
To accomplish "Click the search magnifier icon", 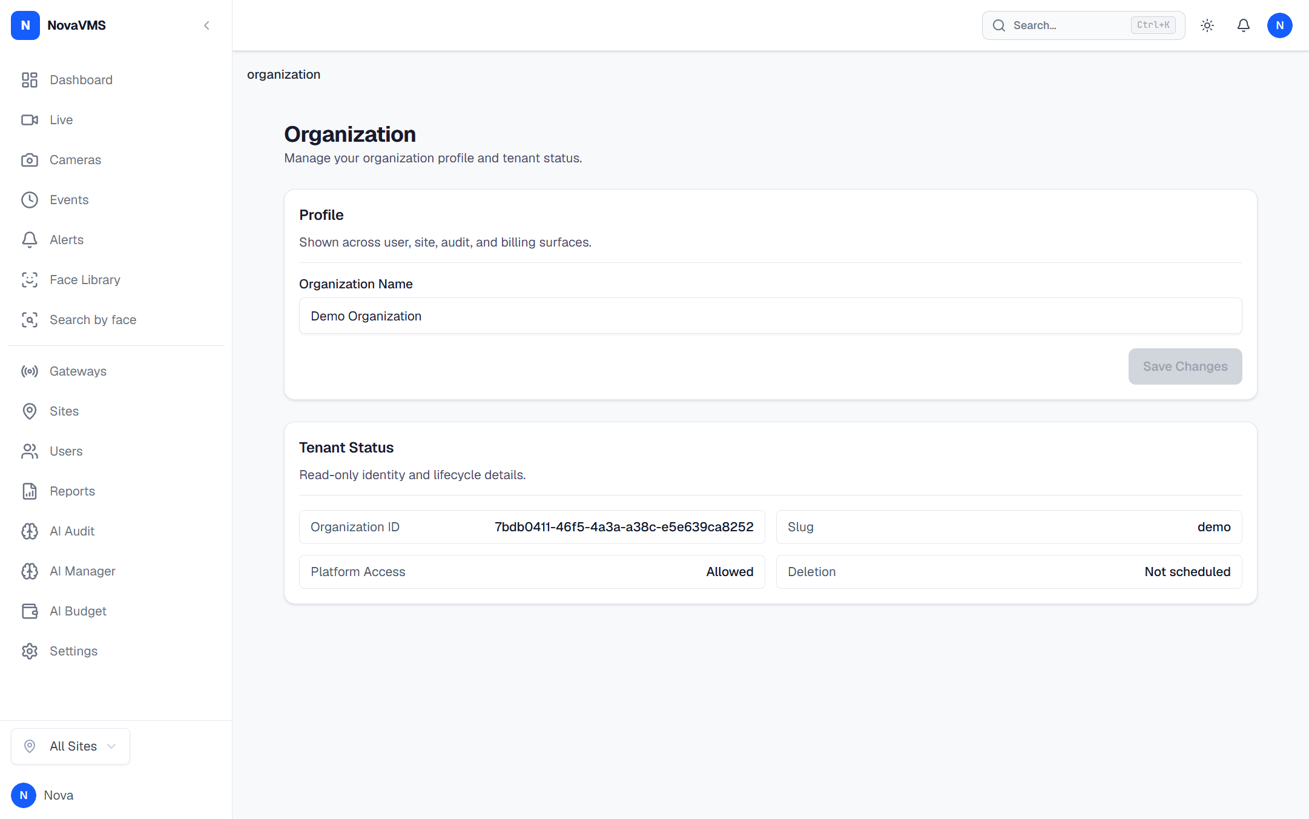I will click(999, 25).
